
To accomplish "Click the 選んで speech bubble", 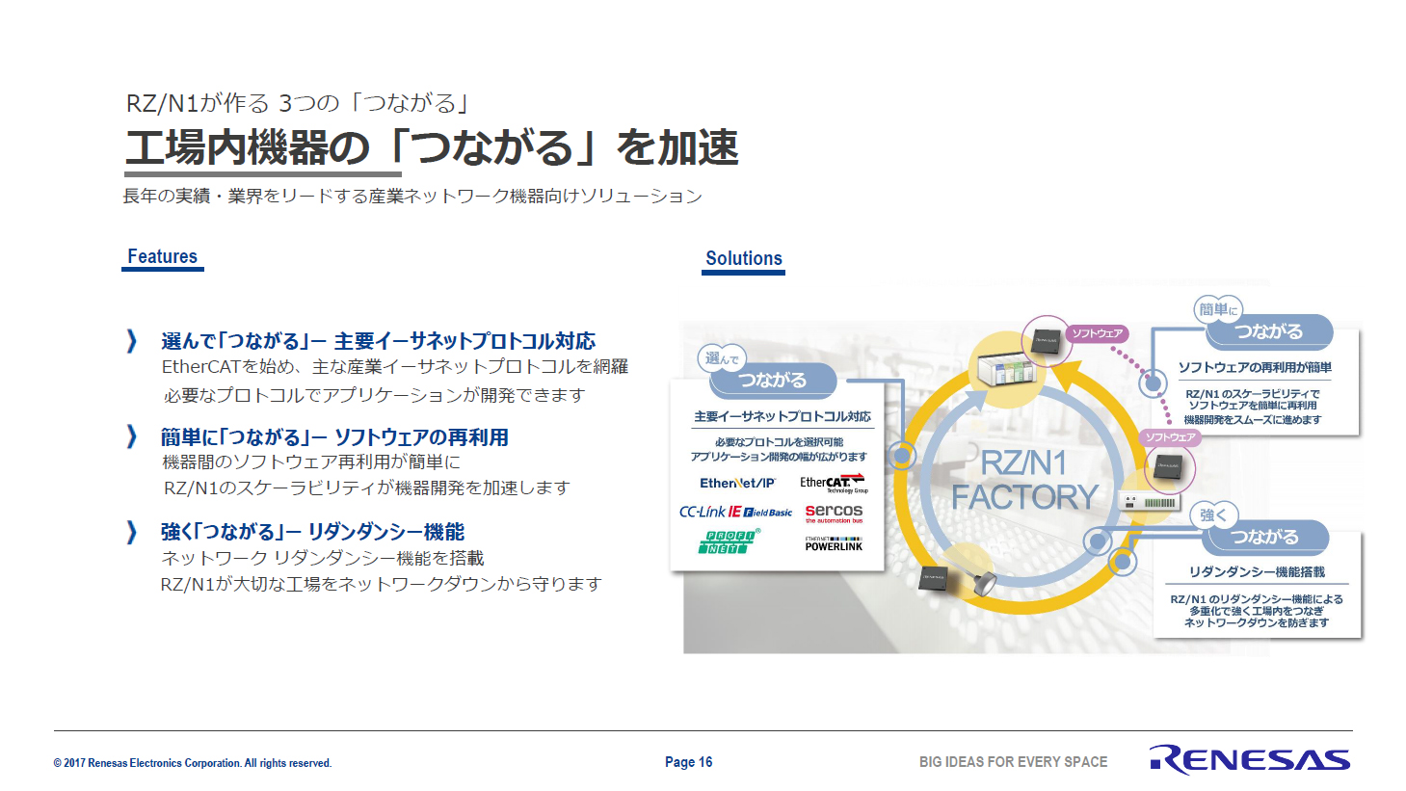I will tap(722, 358).
